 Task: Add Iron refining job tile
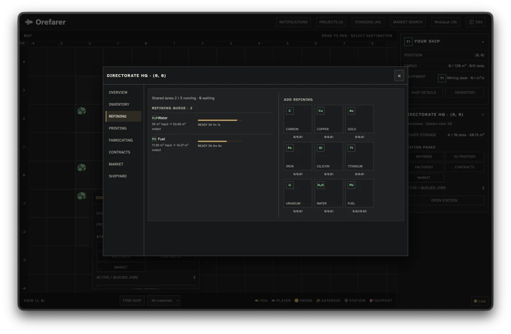tap(298, 156)
